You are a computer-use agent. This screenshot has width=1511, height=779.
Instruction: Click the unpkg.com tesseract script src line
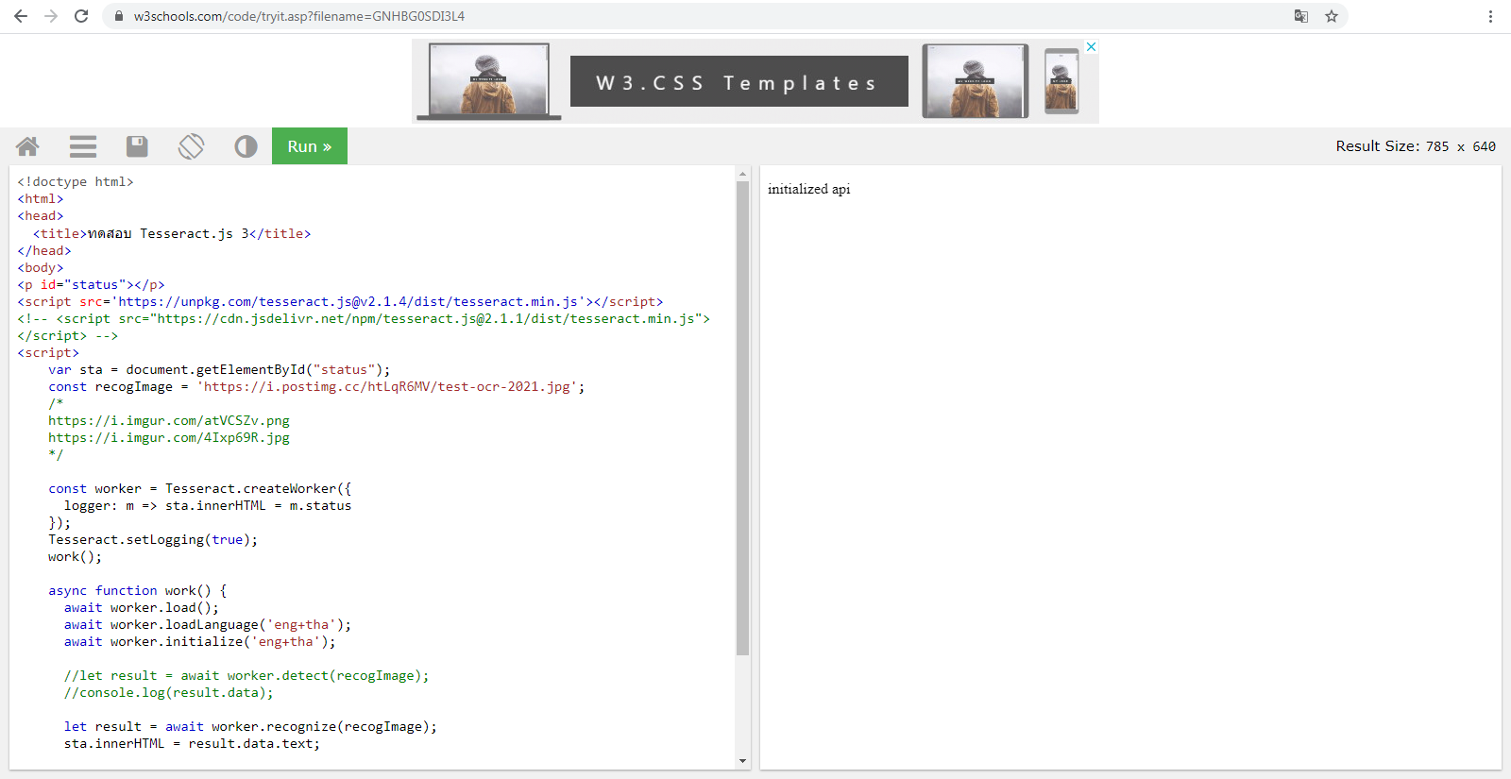pos(340,301)
